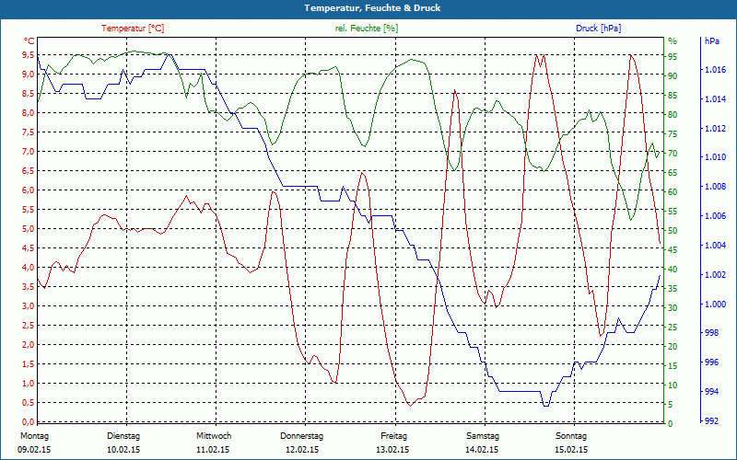Click the '8,0' temperature axis value

29,112
